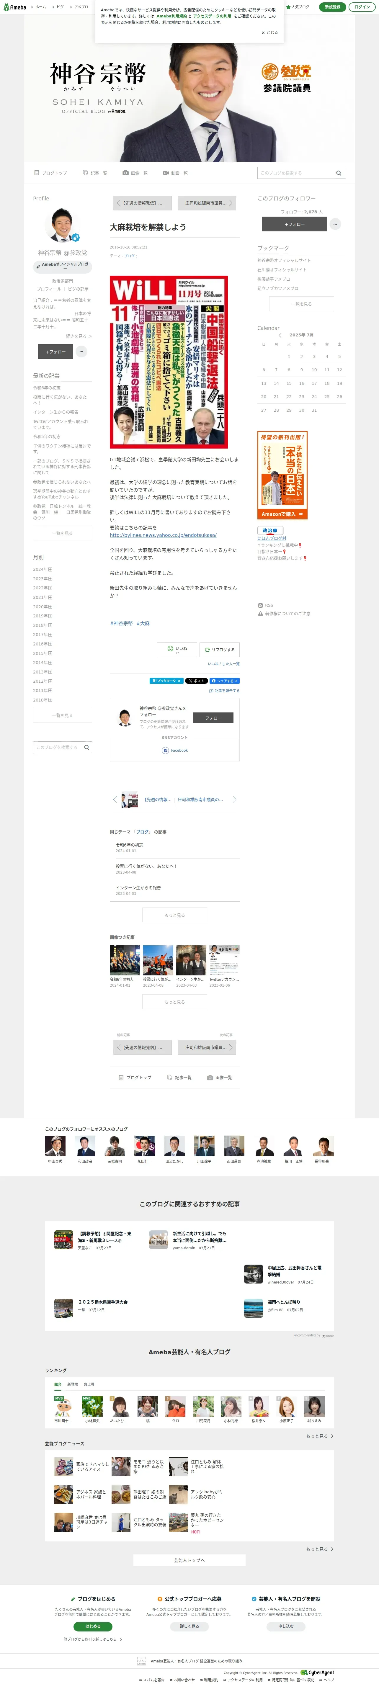Viewport: 379px width, 1684px height.
Task: Click the #神谷宗幣 hashtag
Action: click(x=122, y=624)
